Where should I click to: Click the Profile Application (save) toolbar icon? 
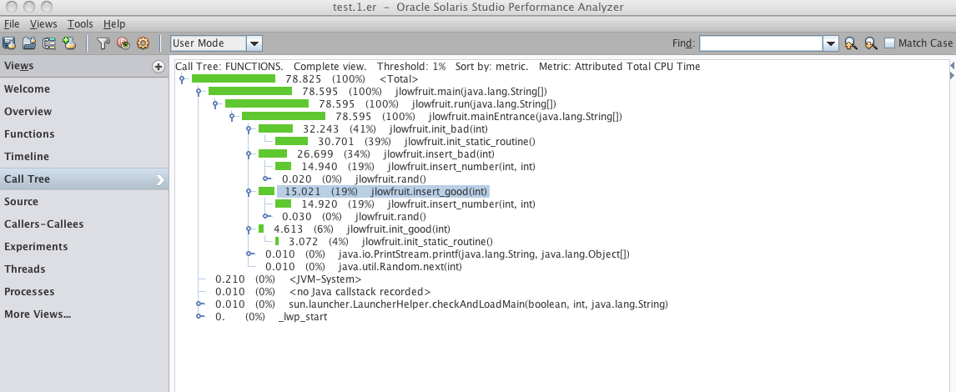[9, 43]
